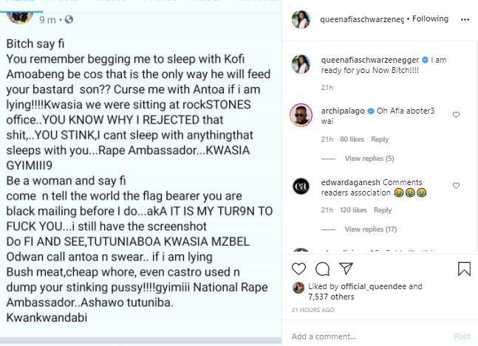
Task: Expand View replies (17)
Action: click(371, 229)
